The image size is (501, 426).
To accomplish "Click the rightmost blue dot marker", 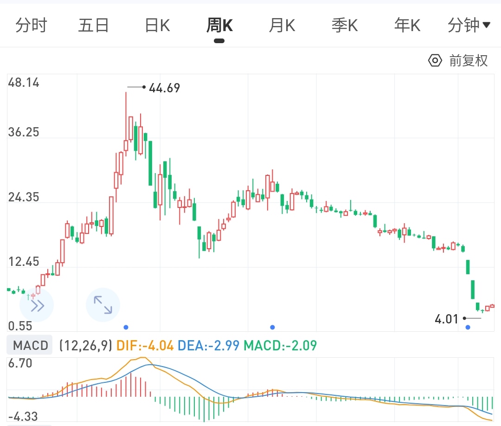I will coord(468,328).
